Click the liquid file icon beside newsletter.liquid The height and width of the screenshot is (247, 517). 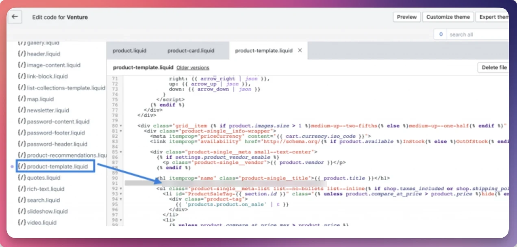[22, 111]
